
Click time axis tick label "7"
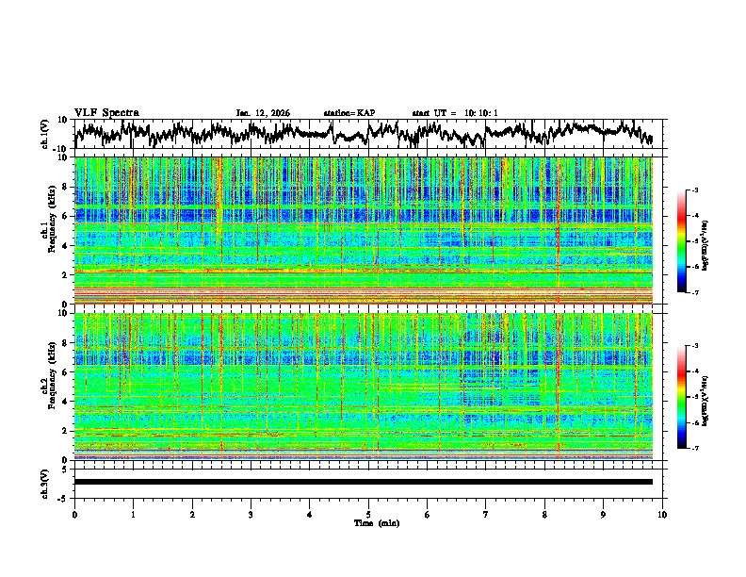point(486,515)
